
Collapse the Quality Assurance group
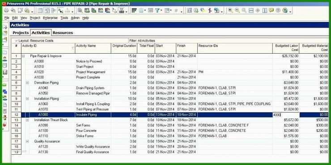pos(27,141)
